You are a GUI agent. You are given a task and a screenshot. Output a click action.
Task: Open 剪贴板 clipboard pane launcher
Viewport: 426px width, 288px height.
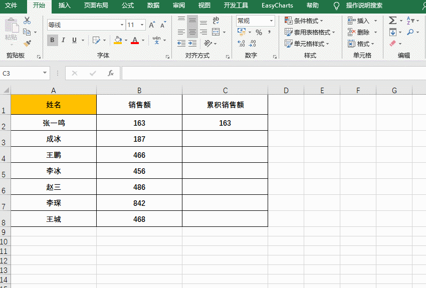39,57
